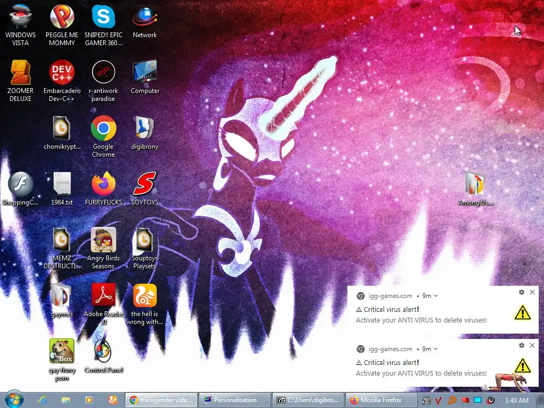Click the orange magnifier tray icon
The image size is (544, 408).
(x=452, y=401)
